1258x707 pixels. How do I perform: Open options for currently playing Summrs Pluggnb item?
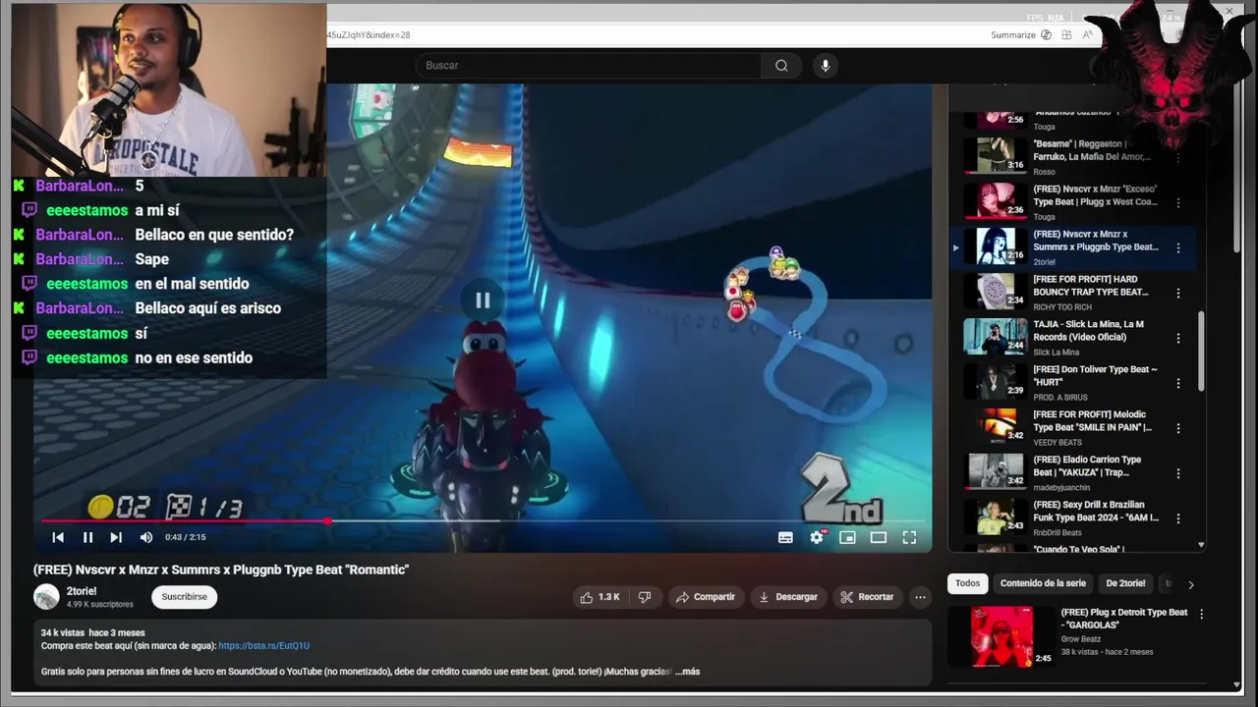click(1178, 248)
